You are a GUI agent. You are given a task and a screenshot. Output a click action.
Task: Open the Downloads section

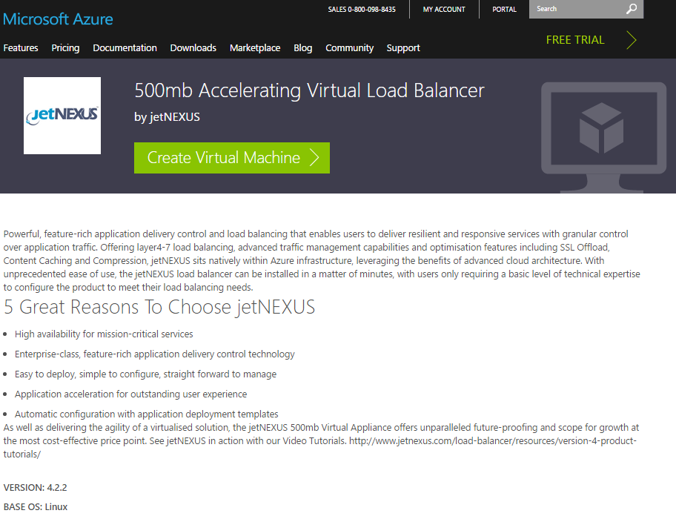point(193,48)
